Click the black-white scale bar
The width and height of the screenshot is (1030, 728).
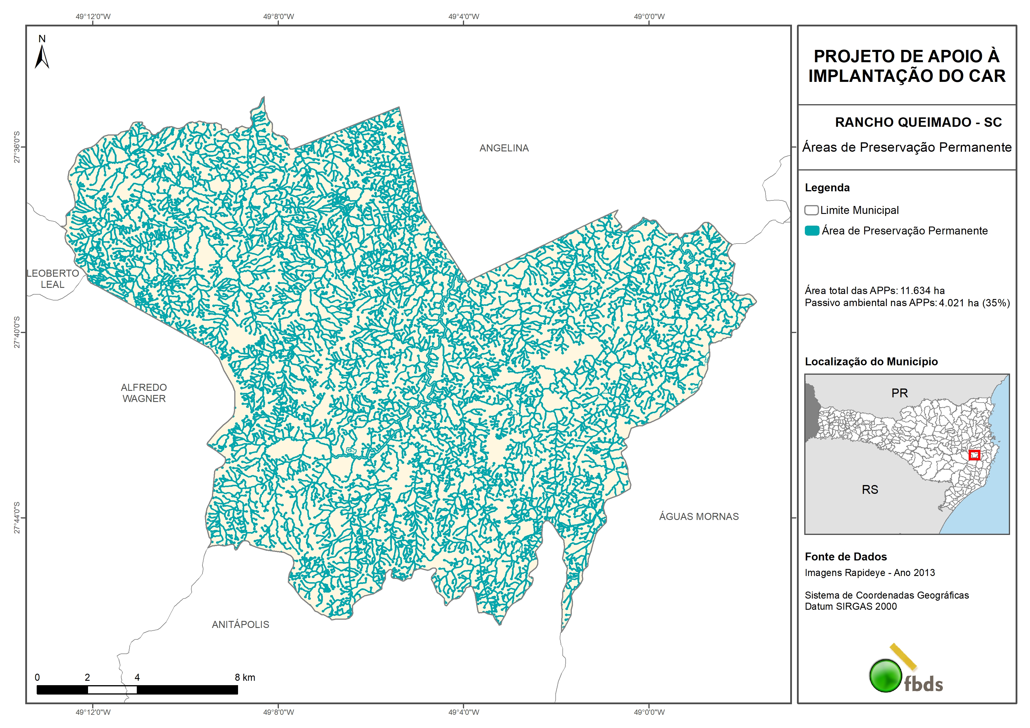pyautogui.click(x=137, y=690)
